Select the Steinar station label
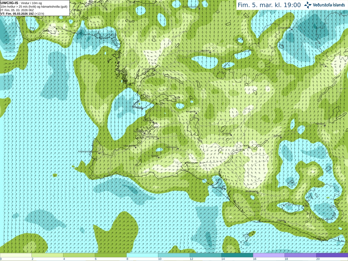 click(x=281, y=220)
